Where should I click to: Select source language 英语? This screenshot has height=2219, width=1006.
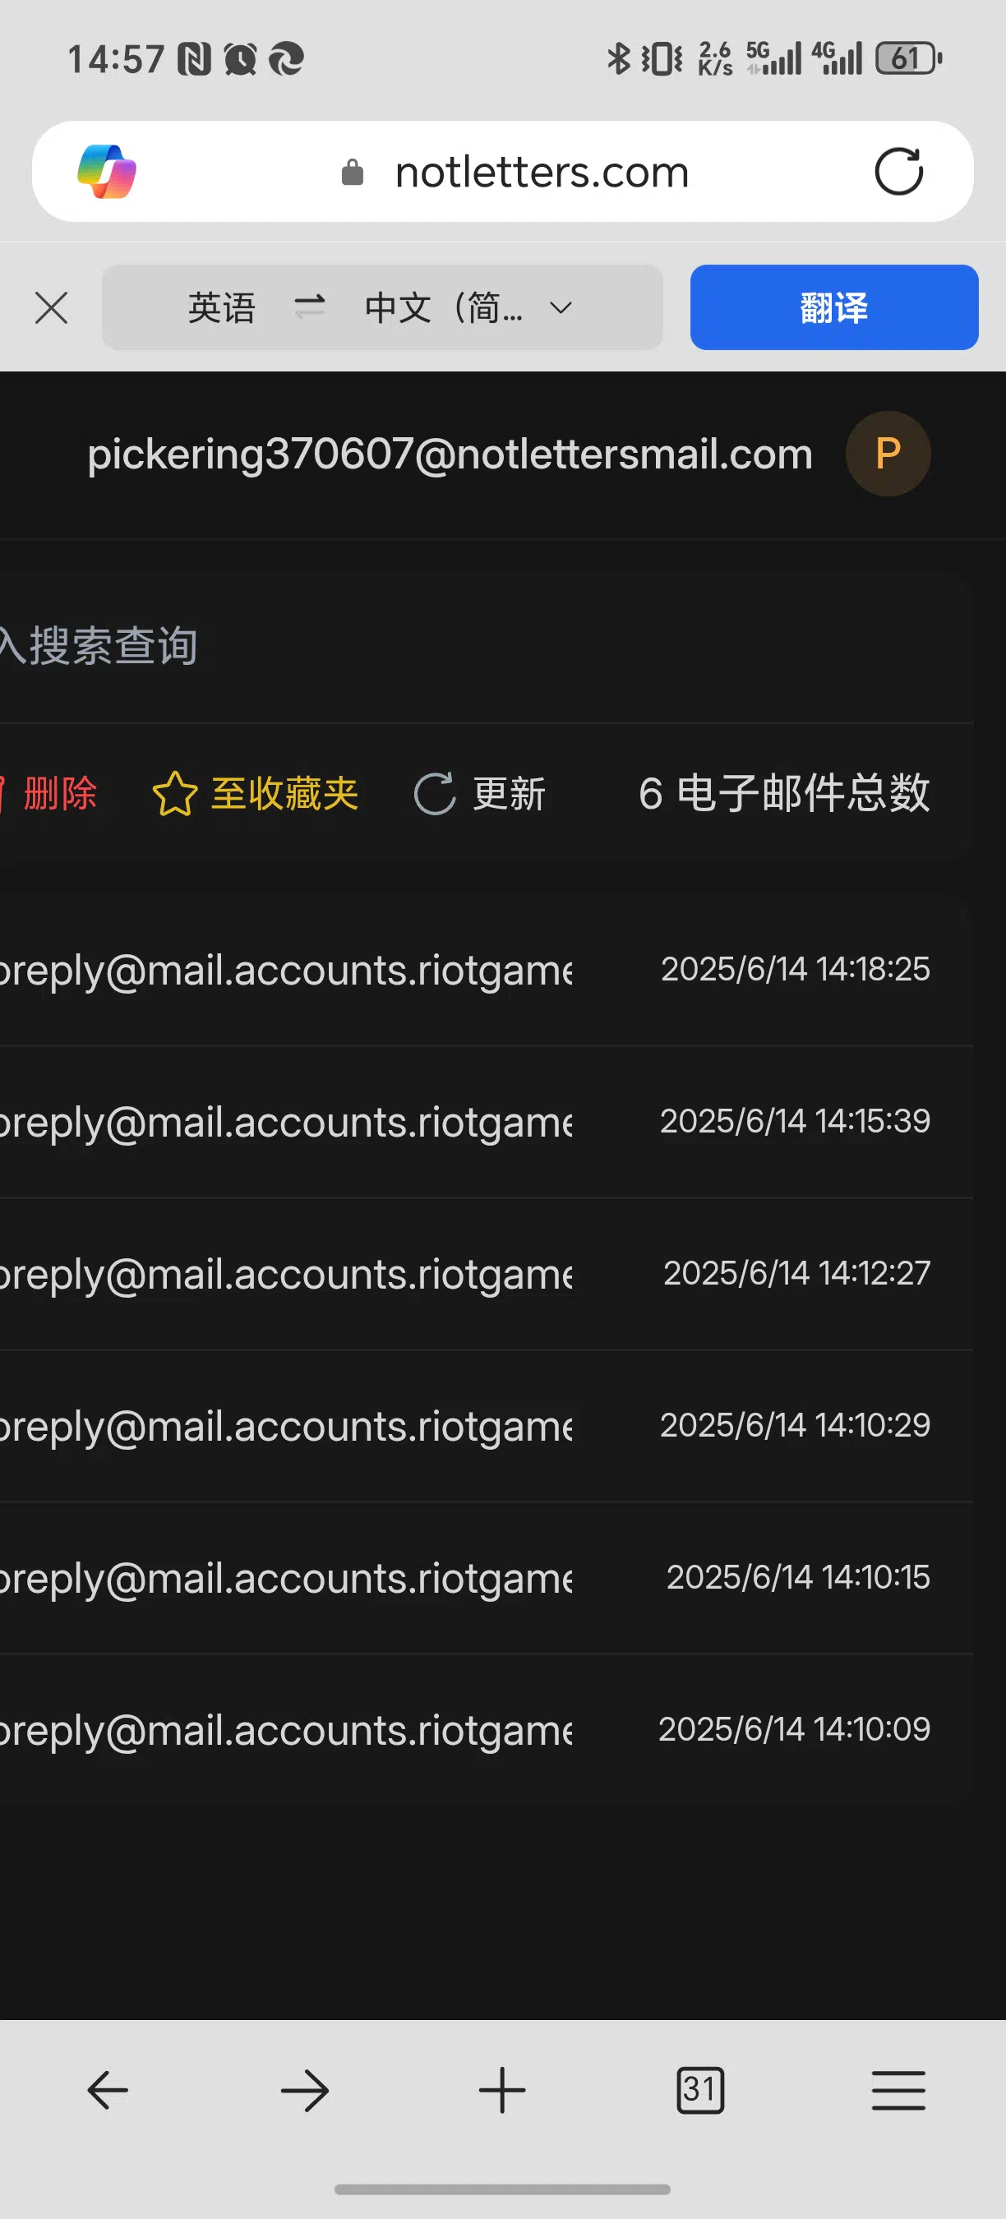point(222,307)
